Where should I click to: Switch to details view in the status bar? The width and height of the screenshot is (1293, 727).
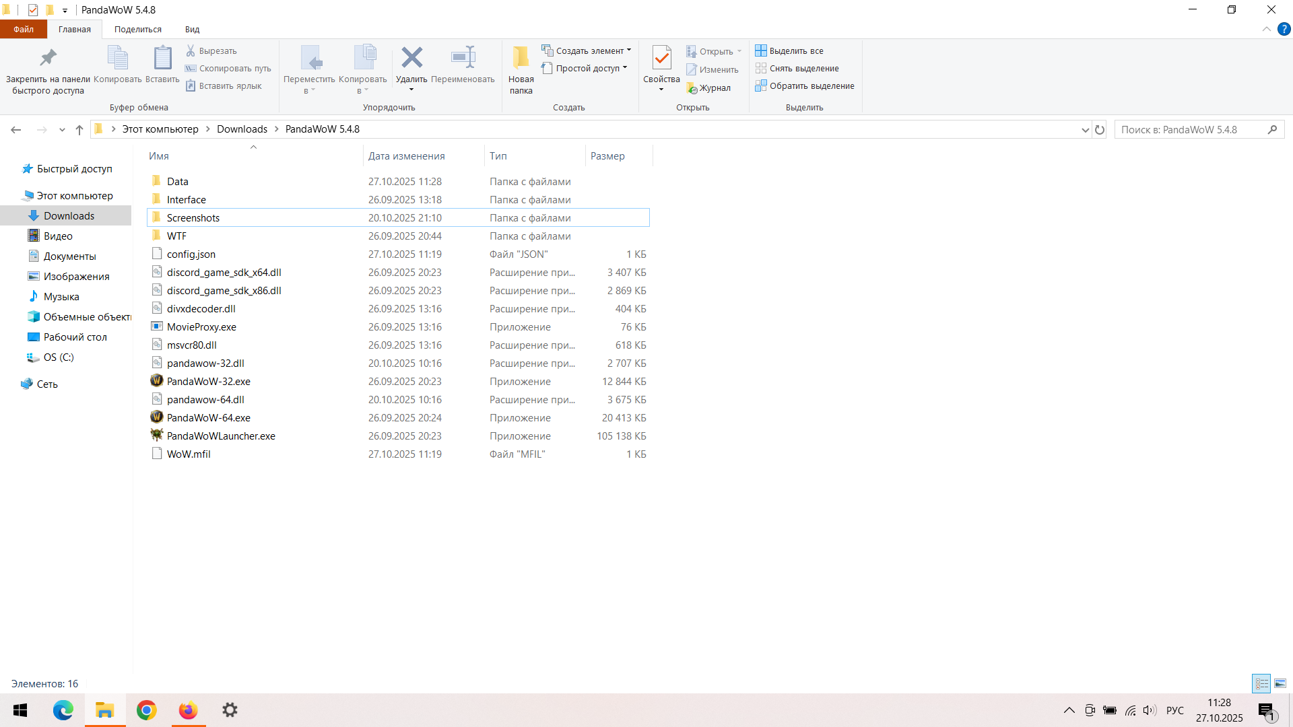pyautogui.click(x=1261, y=683)
